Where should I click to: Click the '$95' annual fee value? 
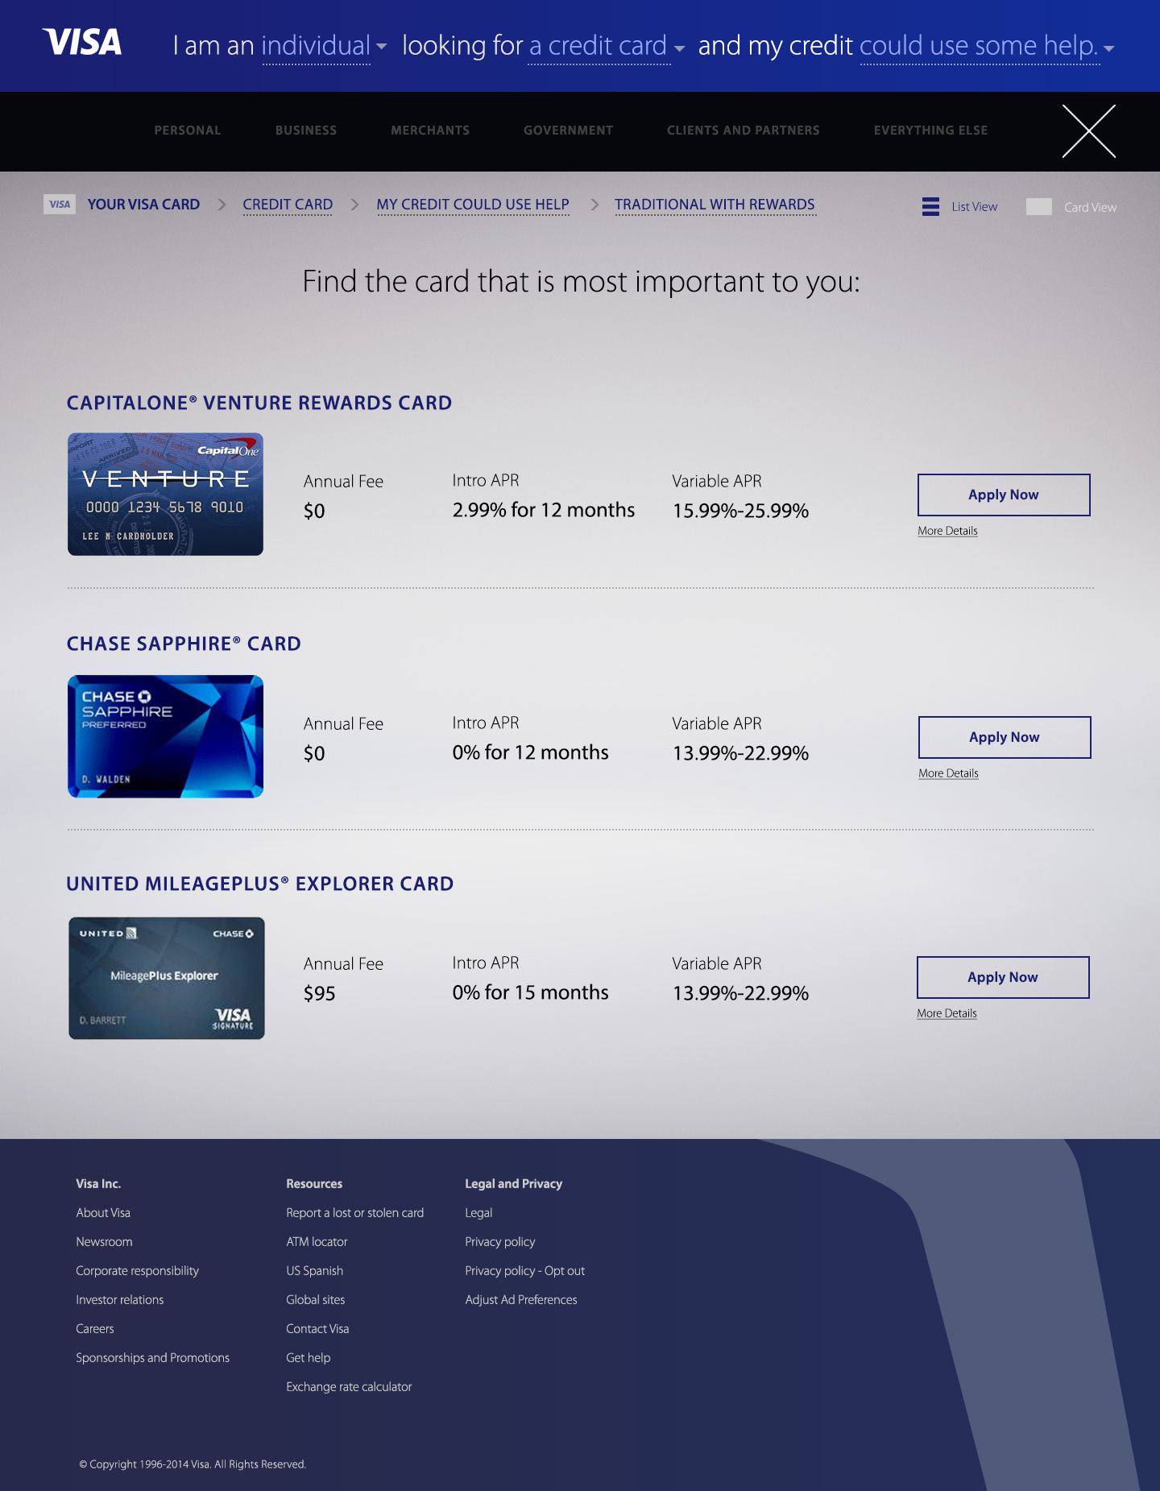coord(319,993)
